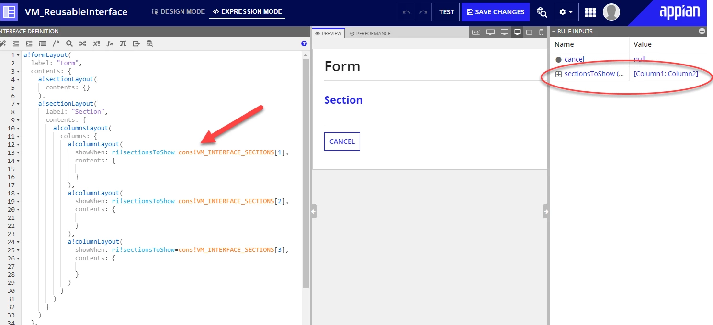The image size is (713, 325).
Task: Select the PERFORMANCE tab
Action: (x=370, y=33)
